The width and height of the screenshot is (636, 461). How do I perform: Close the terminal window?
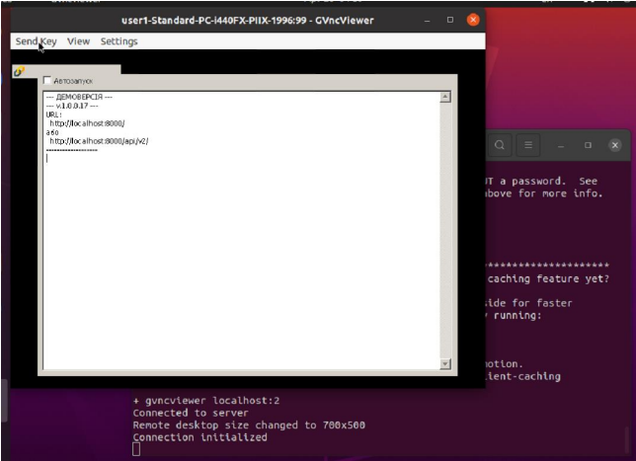615,145
